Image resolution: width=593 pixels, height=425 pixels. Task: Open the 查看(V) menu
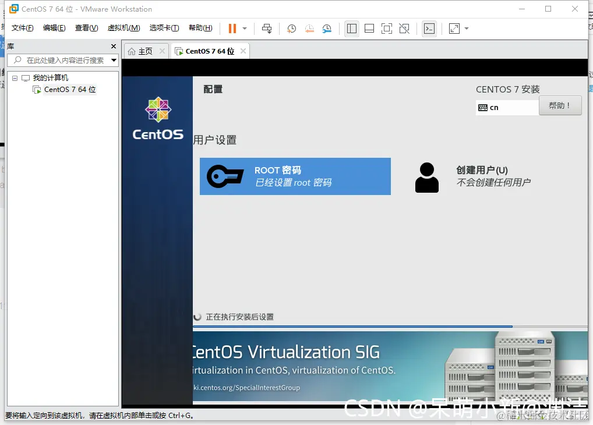click(86, 28)
